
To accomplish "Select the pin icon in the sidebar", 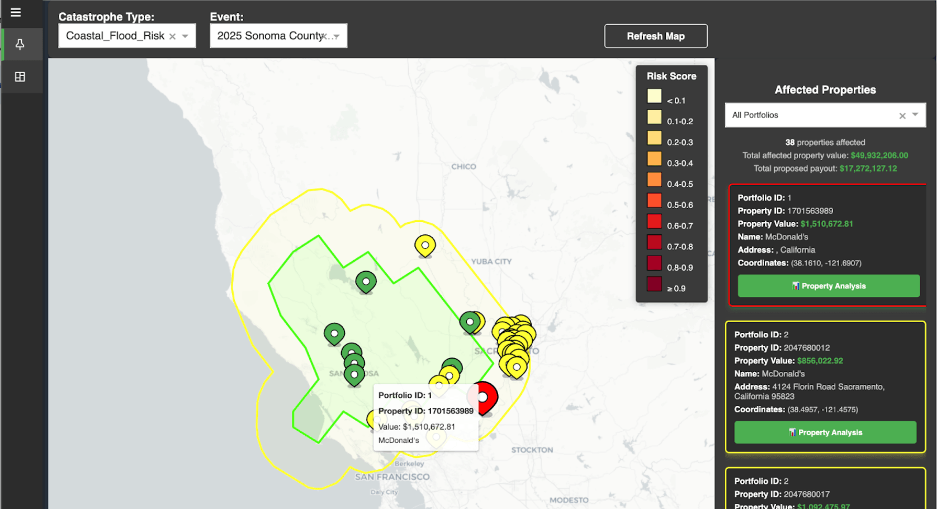I will (20, 44).
